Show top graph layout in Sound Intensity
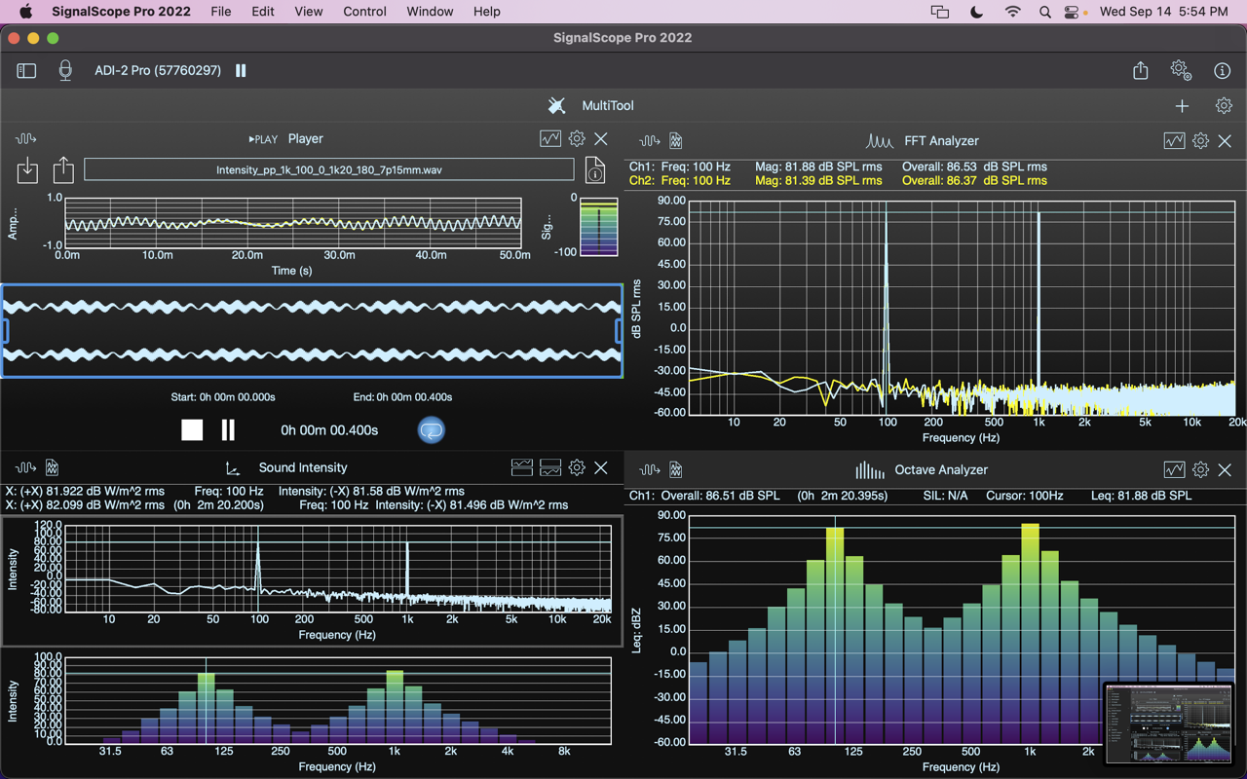 [522, 468]
